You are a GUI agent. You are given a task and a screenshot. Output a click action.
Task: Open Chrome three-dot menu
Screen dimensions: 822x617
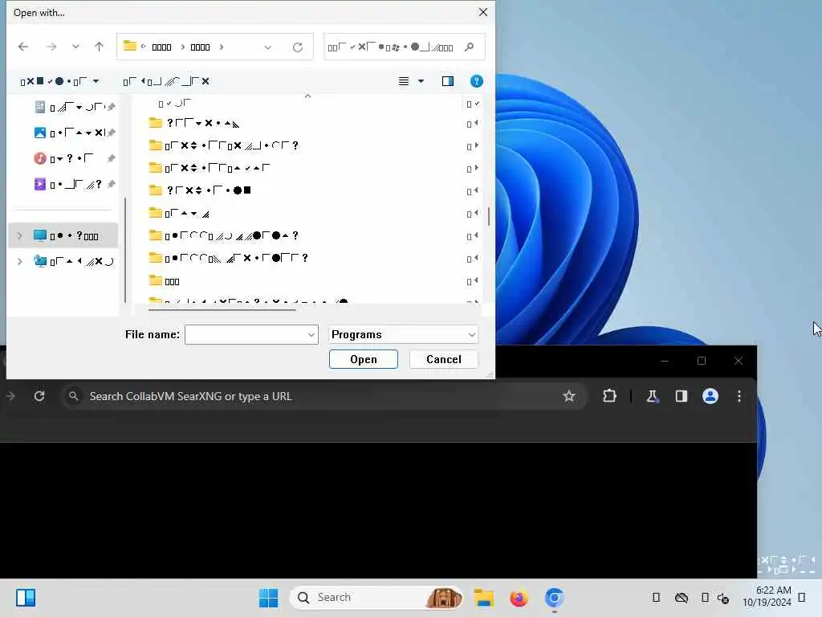[739, 396]
